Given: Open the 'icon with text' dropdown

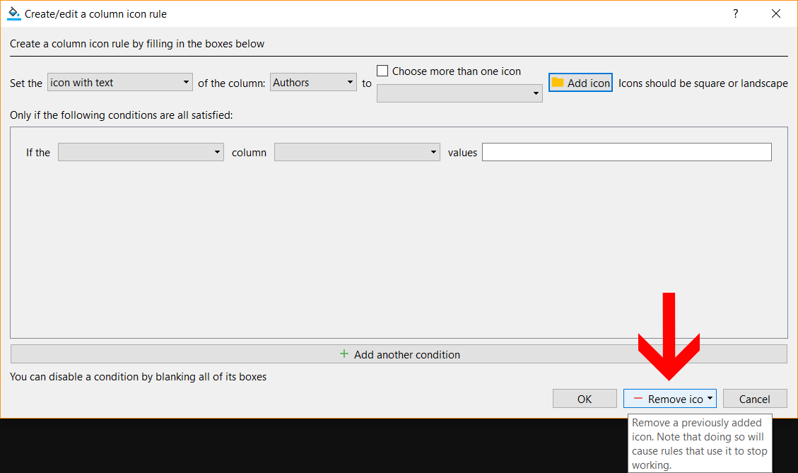Looking at the screenshot, I should click(x=120, y=83).
